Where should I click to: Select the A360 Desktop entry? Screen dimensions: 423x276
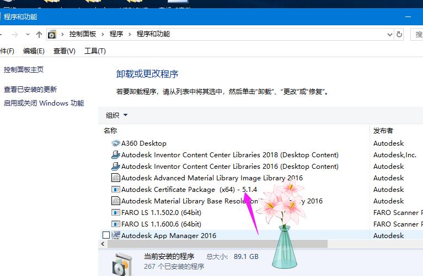point(144,143)
